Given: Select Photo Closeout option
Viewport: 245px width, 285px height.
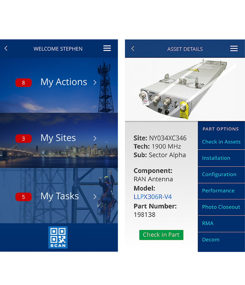Looking at the screenshot, I should coord(221,207).
